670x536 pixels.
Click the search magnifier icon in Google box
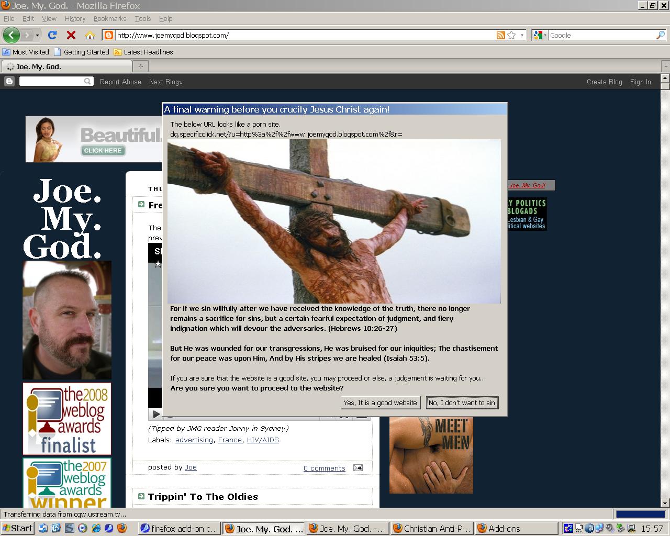tap(660, 35)
